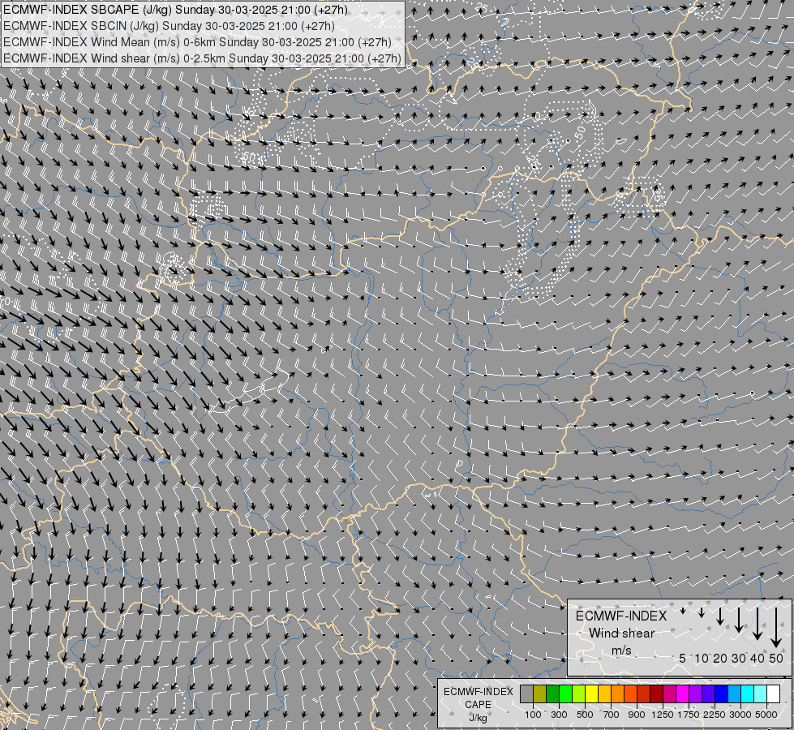Image resolution: width=794 pixels, height=730 pixels.
Task: Click the SBCIN title line
Action: tap(169, 26)
